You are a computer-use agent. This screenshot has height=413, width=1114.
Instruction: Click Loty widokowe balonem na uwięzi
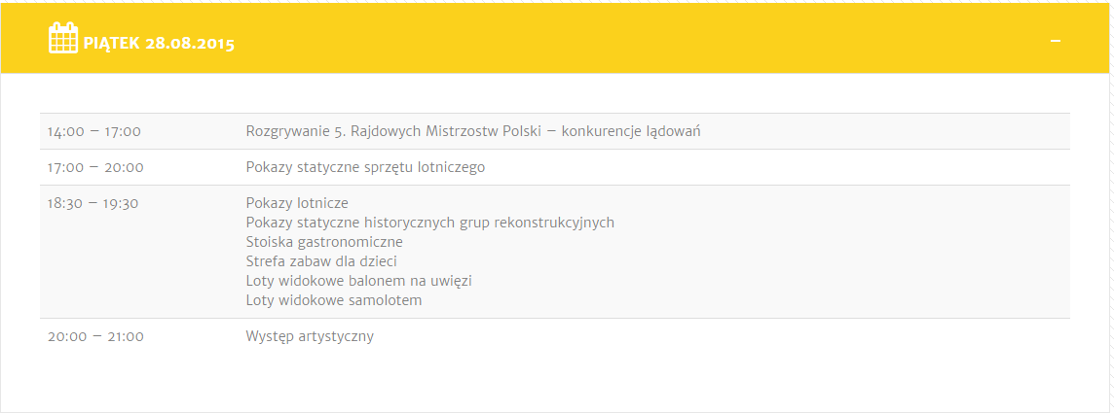click(358, 281)
